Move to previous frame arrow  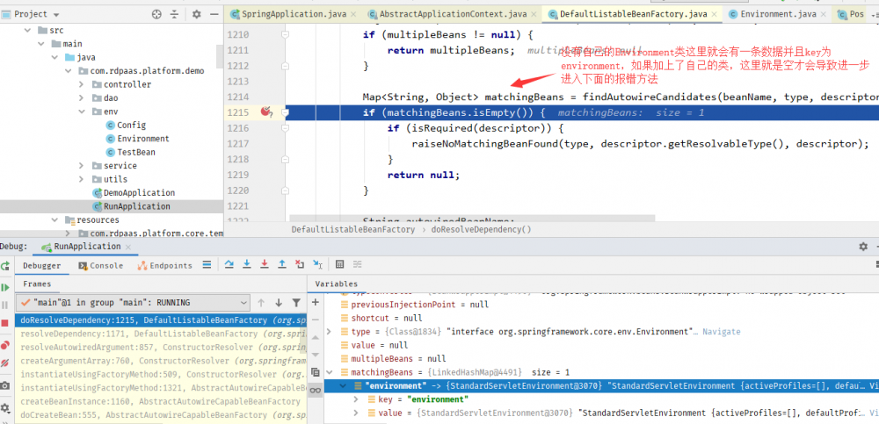[261, 303]
